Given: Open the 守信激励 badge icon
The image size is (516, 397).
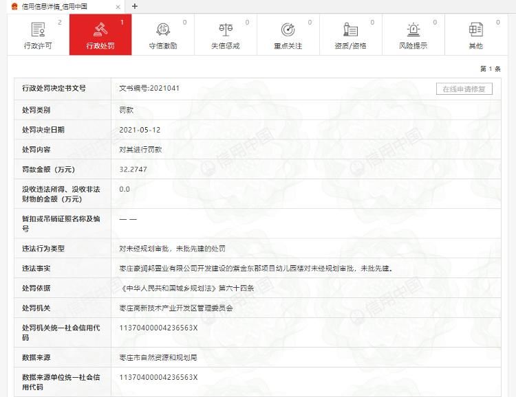Looking at the screenshot, I should tap(163, 30).
